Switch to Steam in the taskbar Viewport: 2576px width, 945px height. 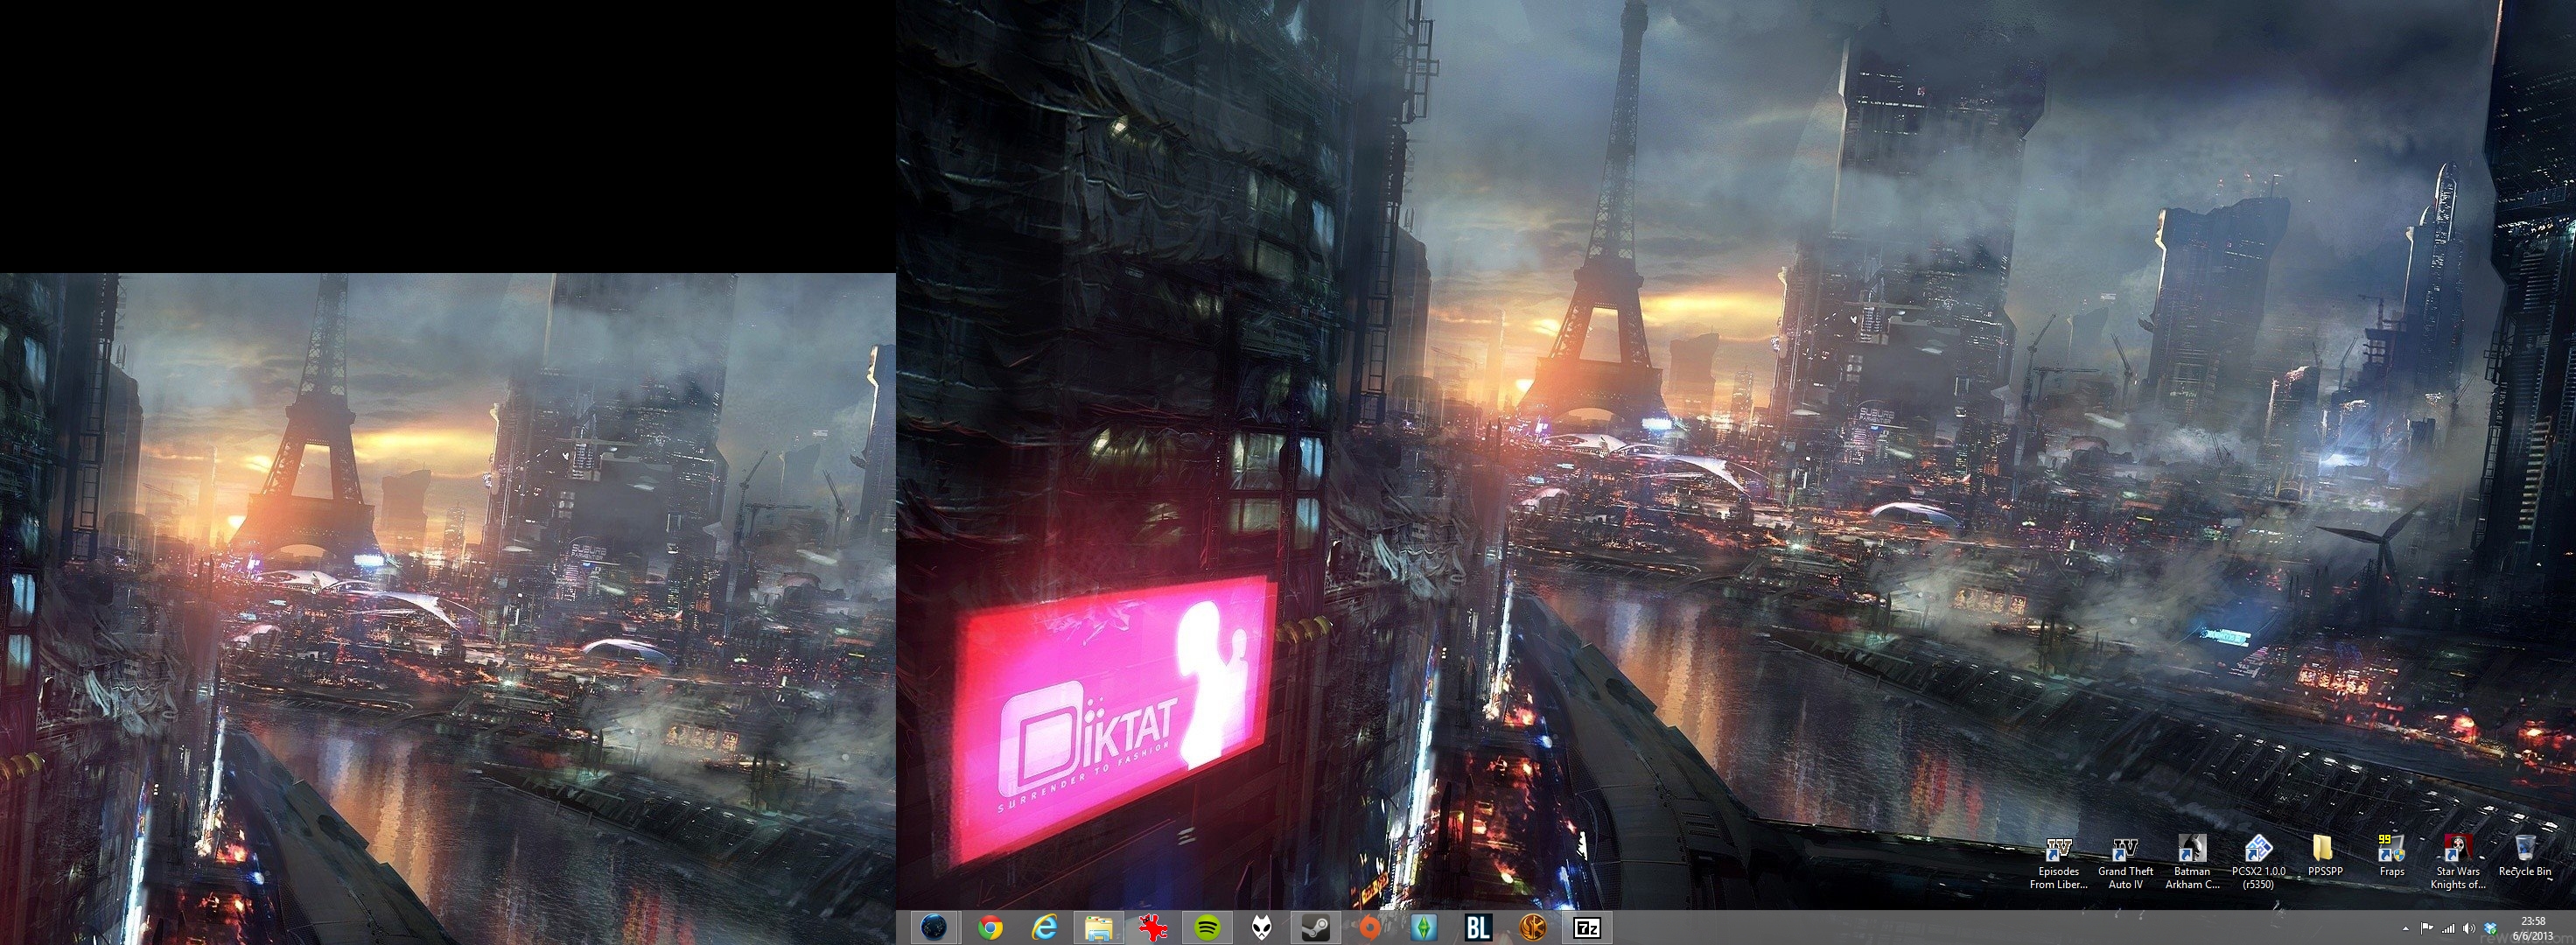click(1316, 928)
